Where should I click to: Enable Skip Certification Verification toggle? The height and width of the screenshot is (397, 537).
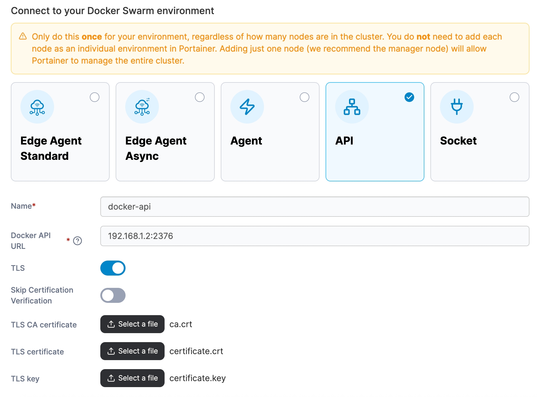coord(113,295)
